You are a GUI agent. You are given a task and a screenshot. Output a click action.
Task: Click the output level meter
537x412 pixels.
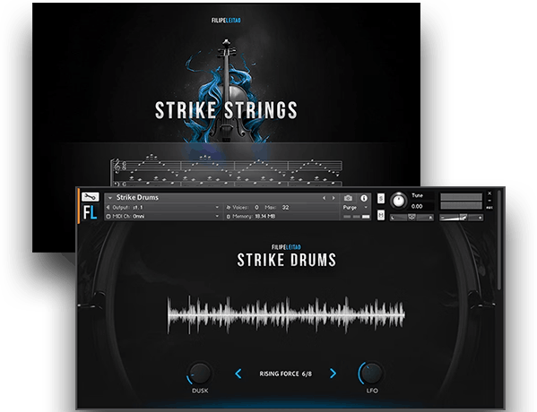(461, 202)
